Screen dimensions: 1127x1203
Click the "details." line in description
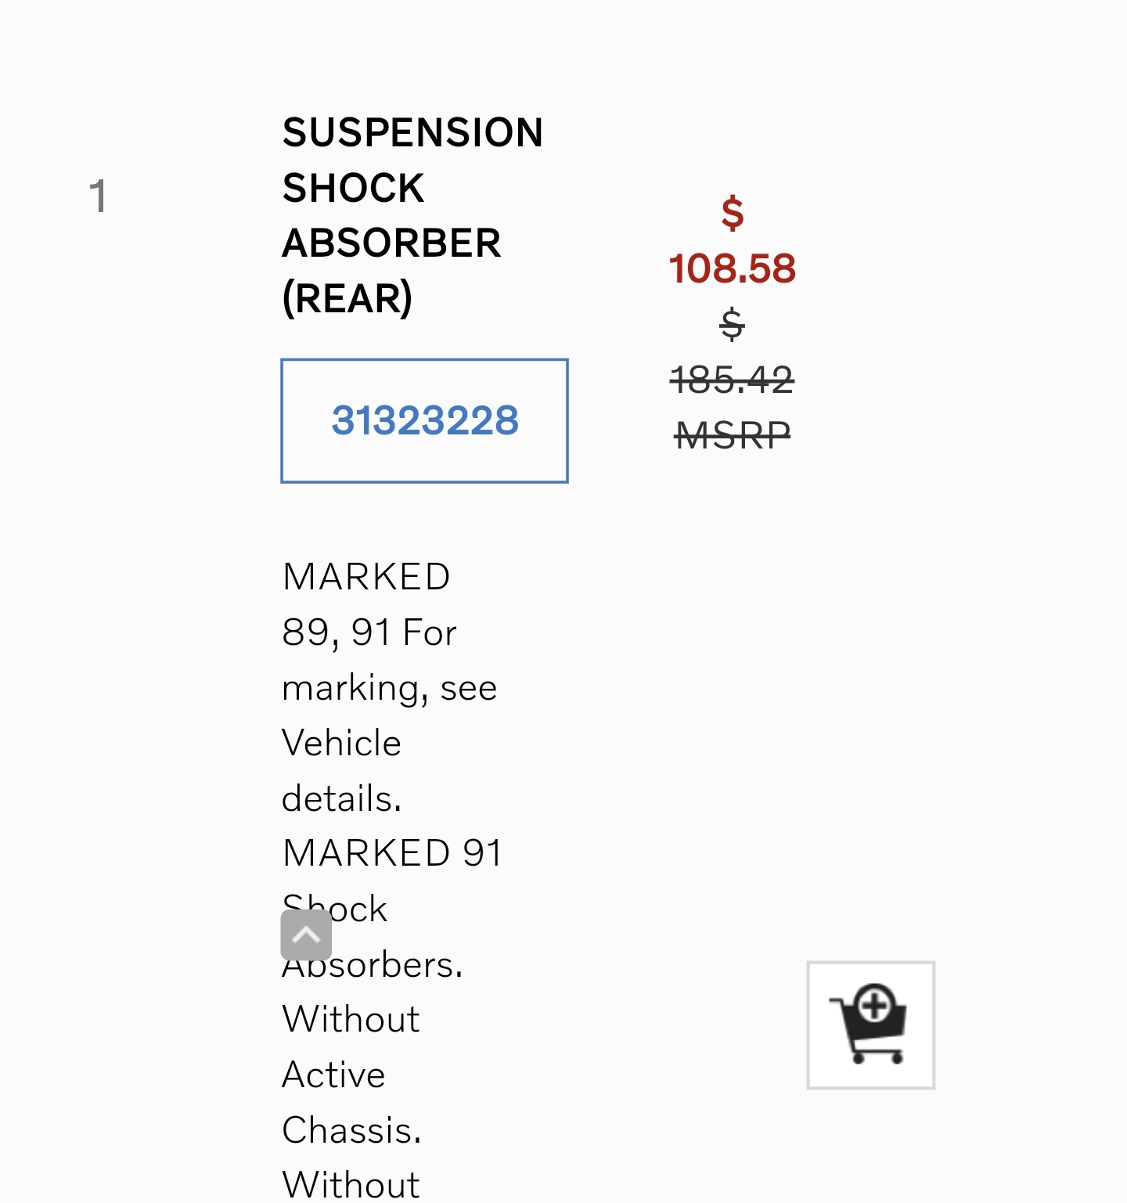pyautogui.click(x=342, y=798)
